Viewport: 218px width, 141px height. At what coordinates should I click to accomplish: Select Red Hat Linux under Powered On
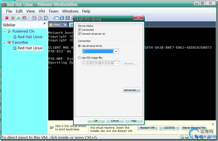coord(30,37)
